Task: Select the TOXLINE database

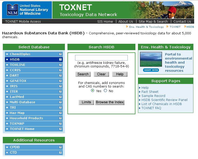Action: coord(34,65)
